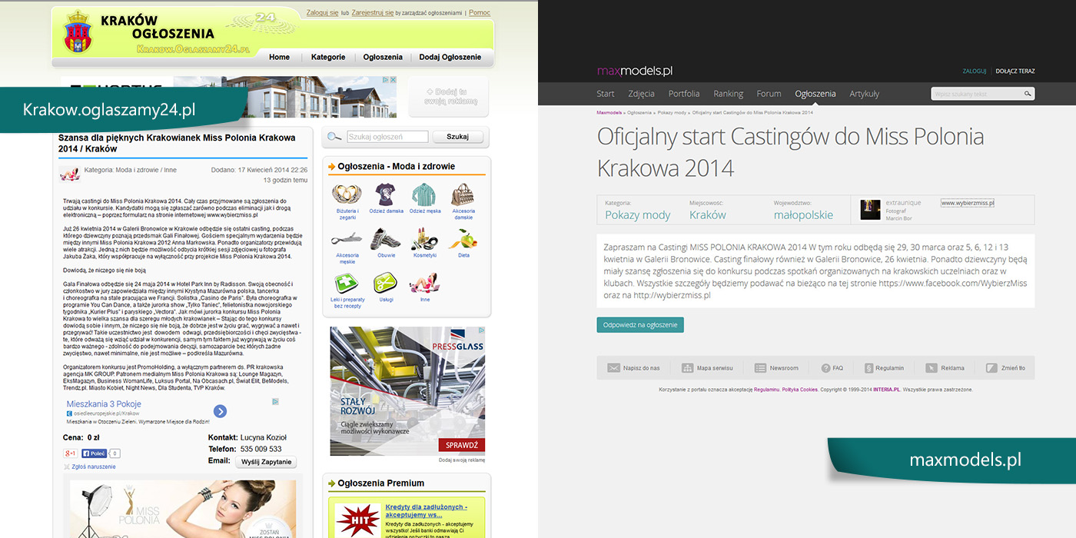The width and height of the screenshot is (1076, 538).
Task: Click the małopolskie voivodeship link
Action: pyautogui.click(x=803, y=215)
